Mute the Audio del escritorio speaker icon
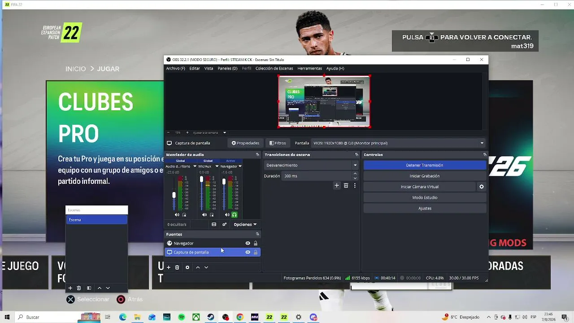 pyautogui.click(x=177, y=215)
